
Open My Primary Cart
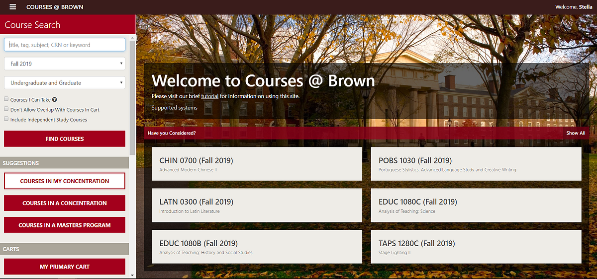pos(65,267)
